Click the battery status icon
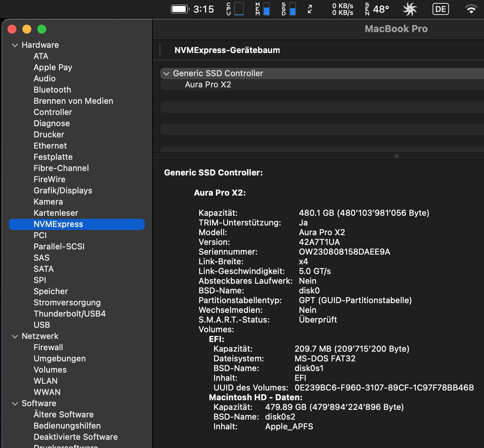 click(x=180, y=9)
